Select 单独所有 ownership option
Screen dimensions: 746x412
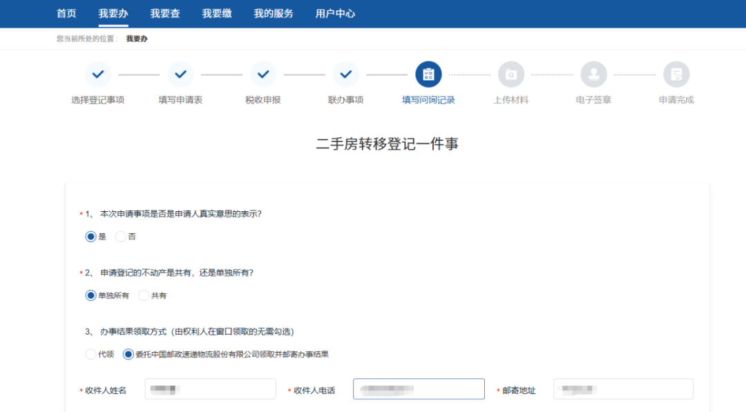click(x=90, y=295)
